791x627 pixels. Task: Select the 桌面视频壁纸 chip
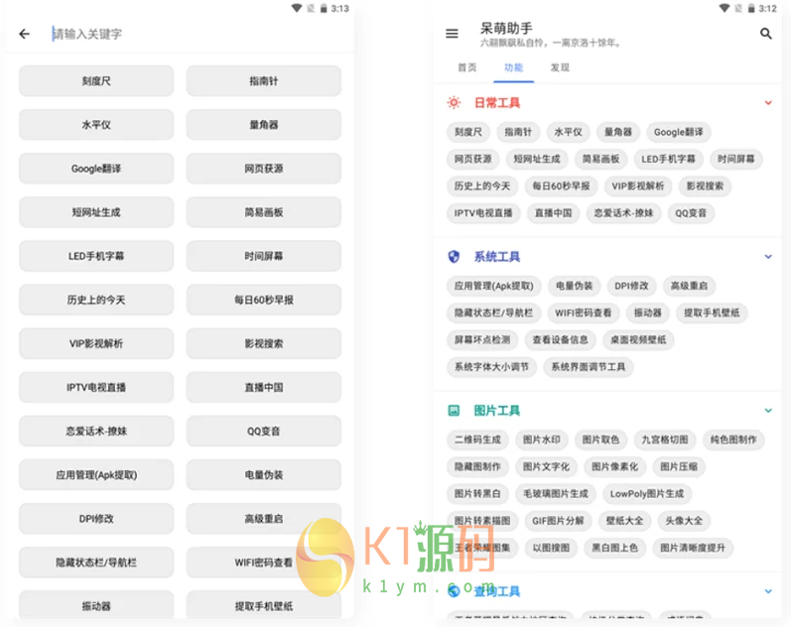(x=638, y=340)
